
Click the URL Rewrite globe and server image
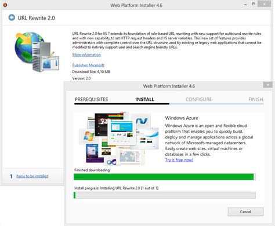pyautogui.click(x=37, y=52)
